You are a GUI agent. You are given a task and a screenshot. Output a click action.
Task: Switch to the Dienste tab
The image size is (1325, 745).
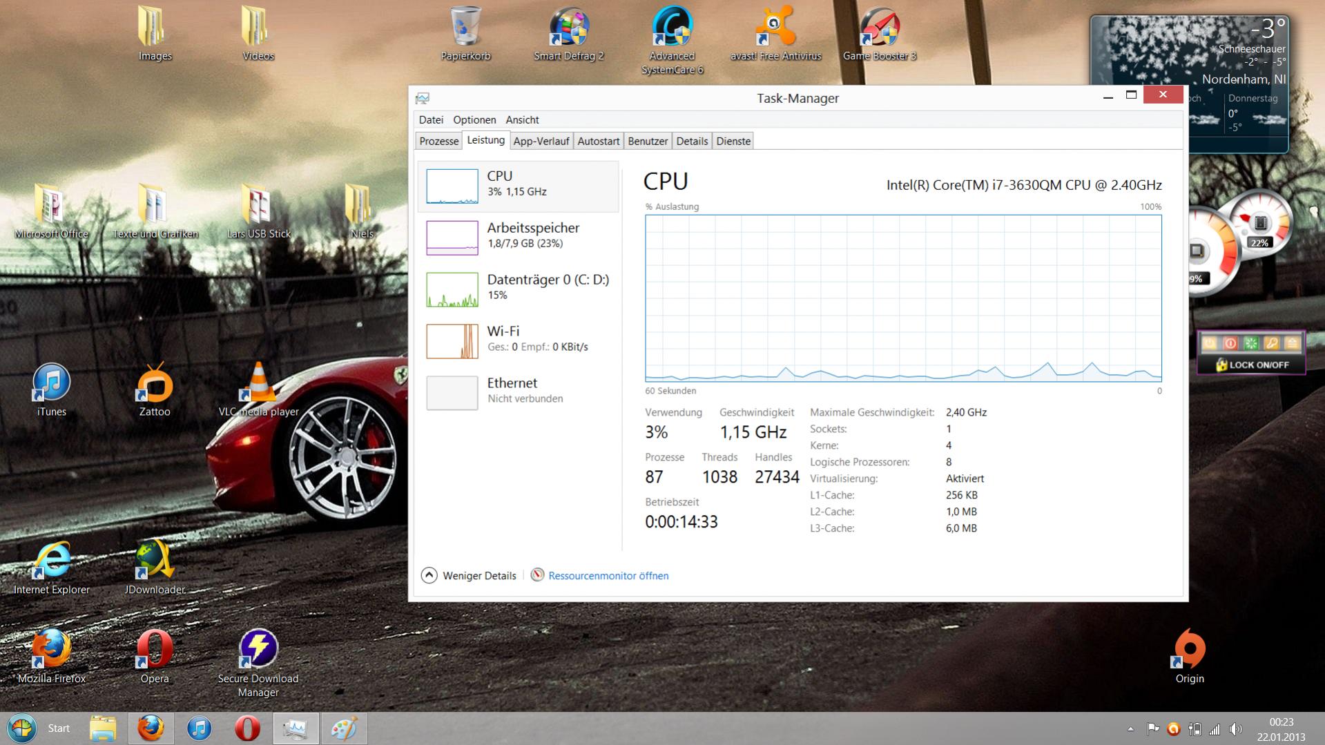point(733,141)
